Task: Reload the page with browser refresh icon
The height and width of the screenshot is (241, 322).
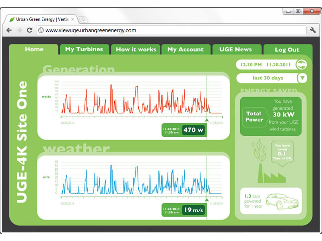Action: click(x=29, y=30)
